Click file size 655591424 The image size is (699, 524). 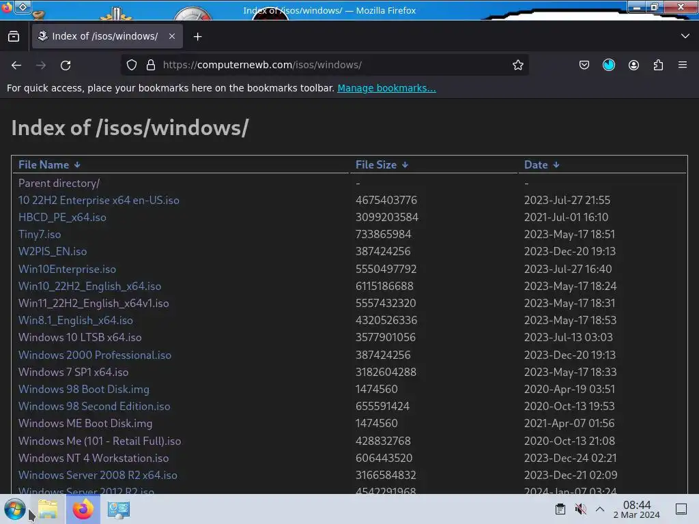382,407
